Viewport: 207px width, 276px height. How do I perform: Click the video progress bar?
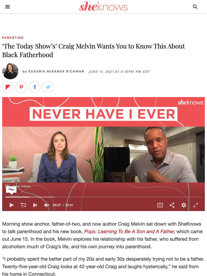tap(103, 197)
